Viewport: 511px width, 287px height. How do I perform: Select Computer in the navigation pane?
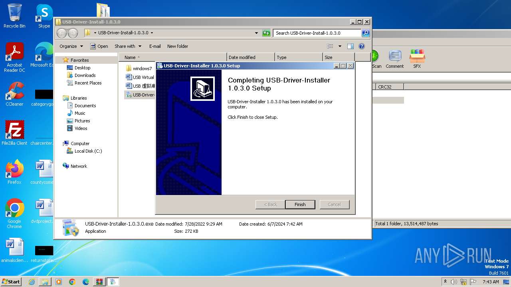click(80, 143)
